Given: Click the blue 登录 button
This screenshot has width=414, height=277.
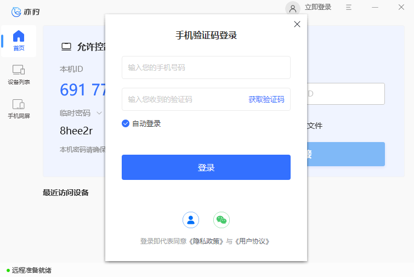Looking at the screenshot, I should pyautogui.click(x=206, y=167).
